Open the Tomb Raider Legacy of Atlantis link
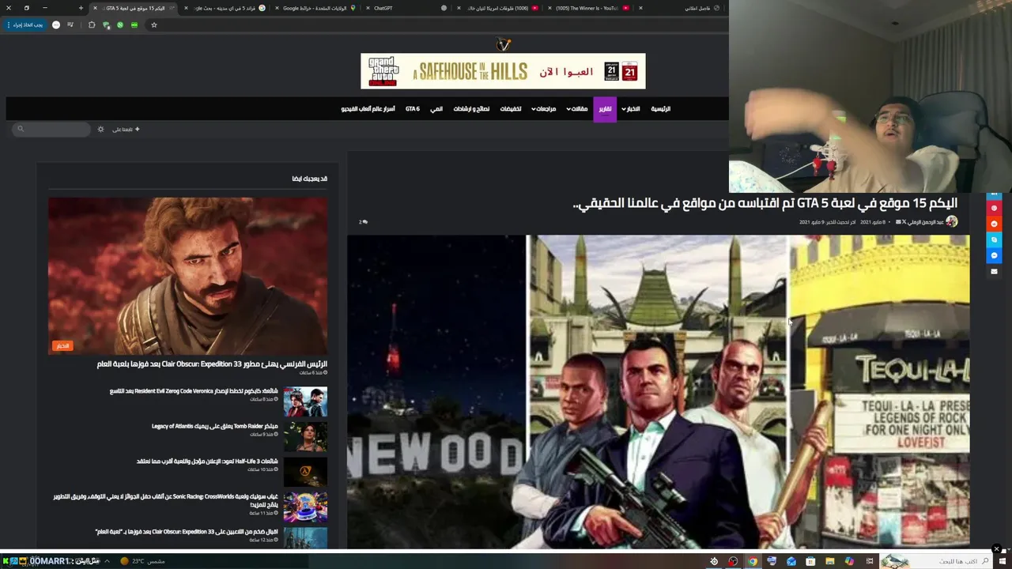 [x=214, y=426]
